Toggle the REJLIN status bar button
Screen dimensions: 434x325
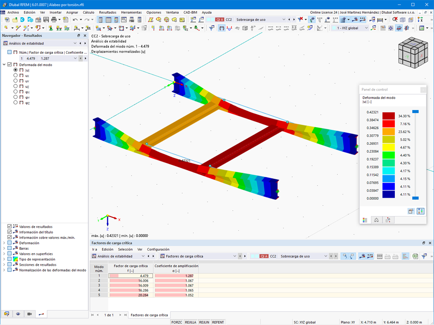pyautogui.click(x=204, y=322)
